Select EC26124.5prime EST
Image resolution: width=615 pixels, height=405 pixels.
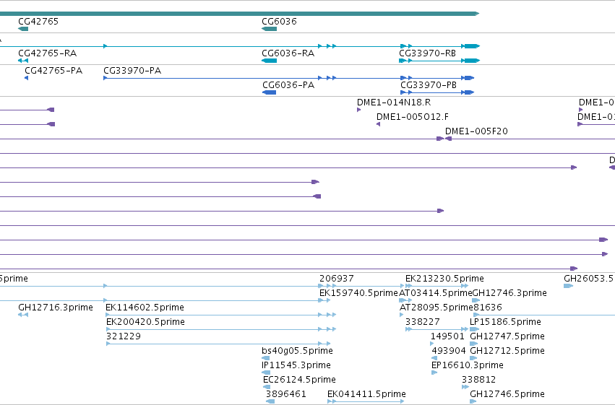[299, 380]
